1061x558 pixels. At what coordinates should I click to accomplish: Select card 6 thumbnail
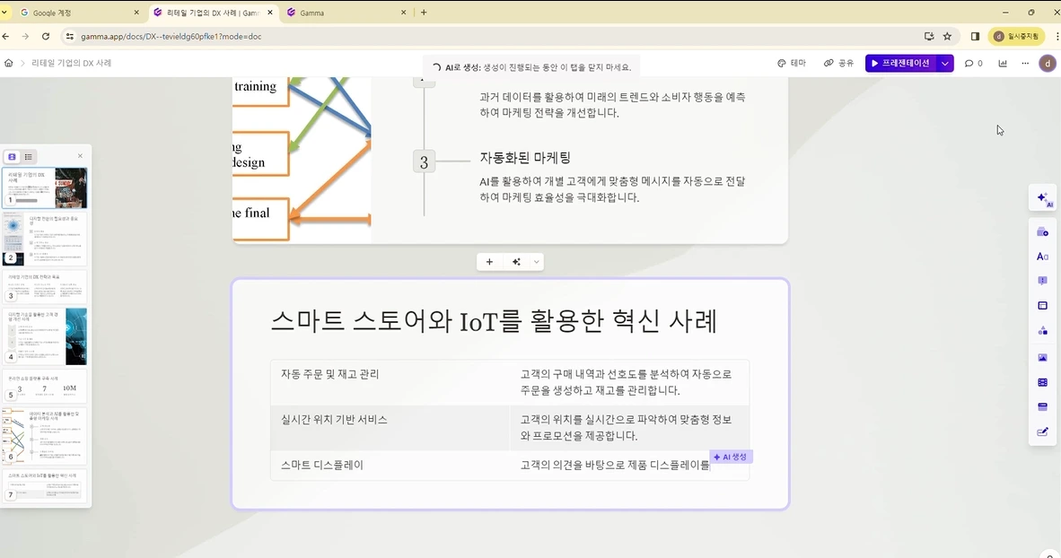pyautogui.click(x=45, y=436)
